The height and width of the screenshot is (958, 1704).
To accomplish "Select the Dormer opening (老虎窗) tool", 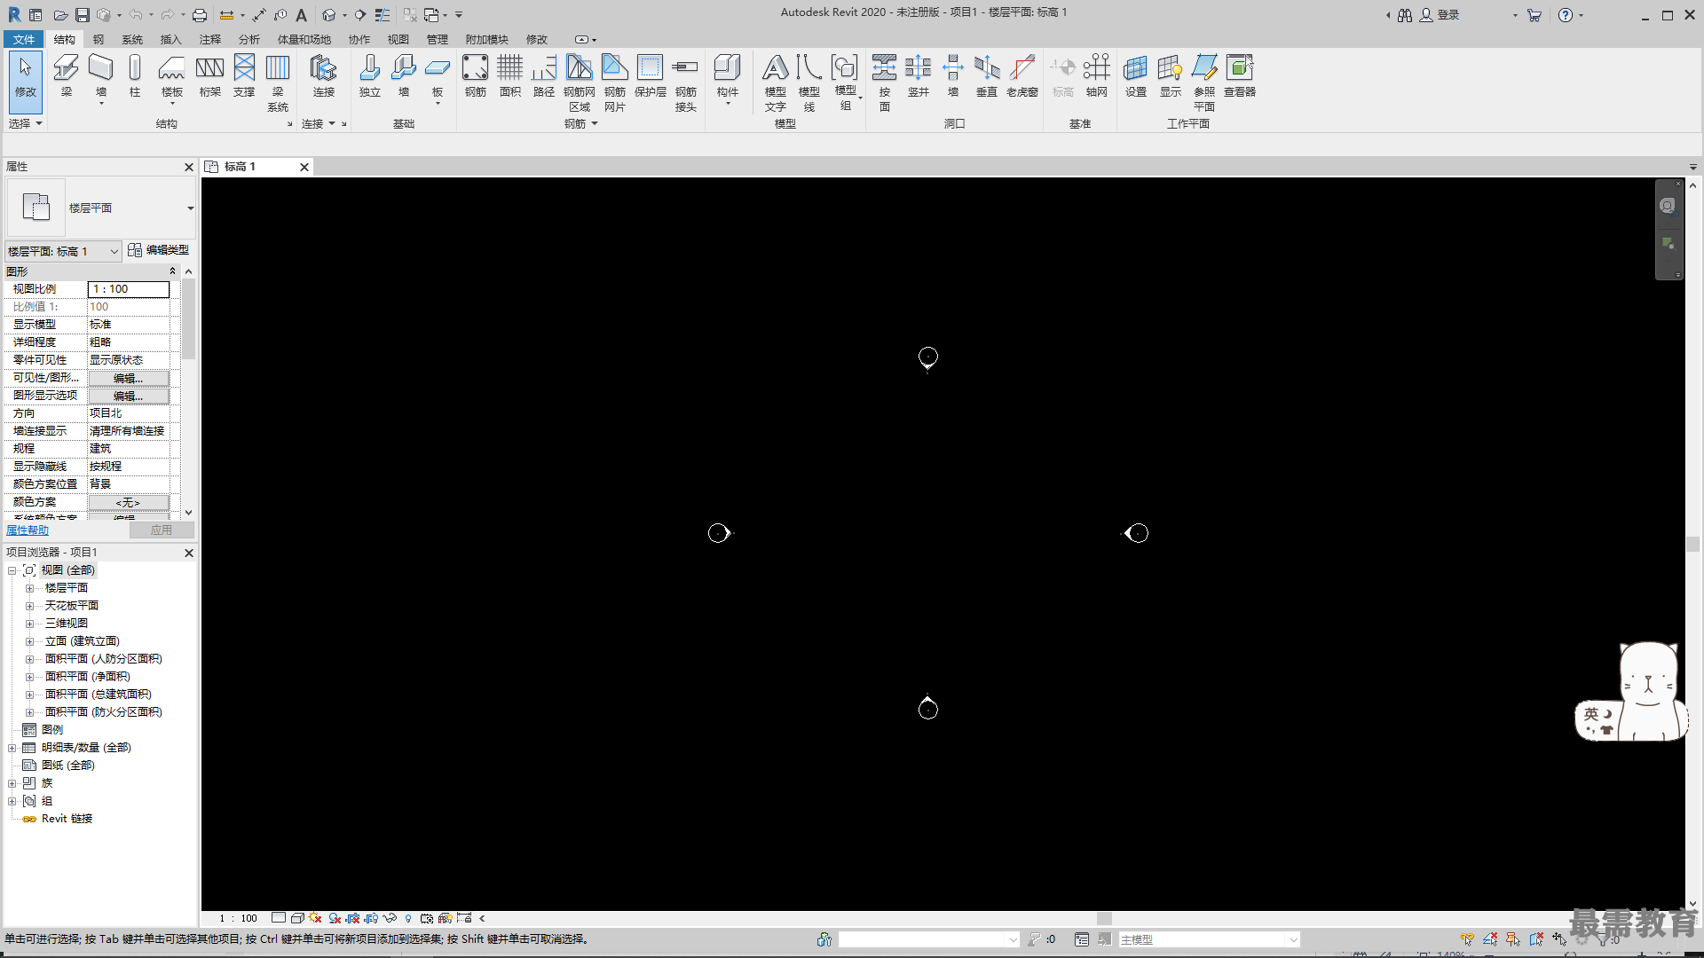I will [1022, 75].
